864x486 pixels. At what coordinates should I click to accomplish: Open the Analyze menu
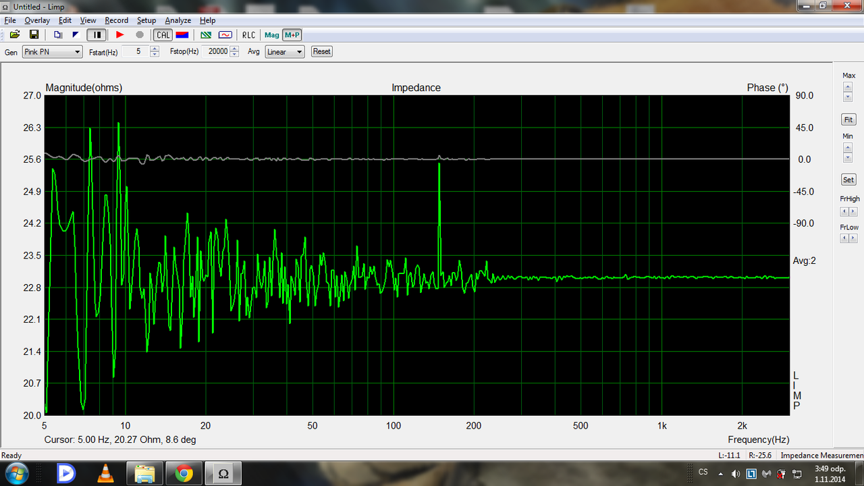(178, 20)
